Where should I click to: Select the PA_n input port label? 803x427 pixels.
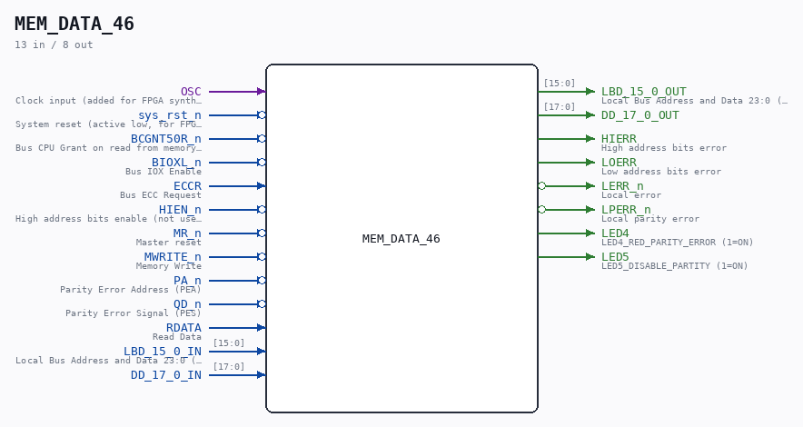tap(187, 280)
